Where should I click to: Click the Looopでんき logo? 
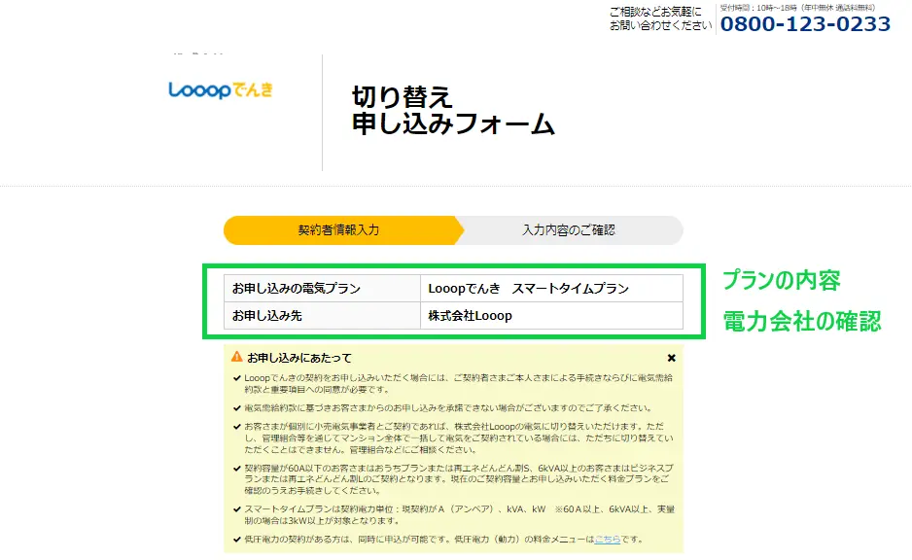[221, 89]
